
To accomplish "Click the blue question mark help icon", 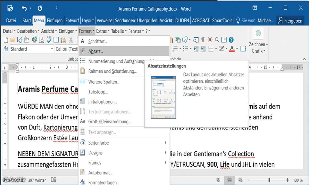I will (x=231, y=40).
